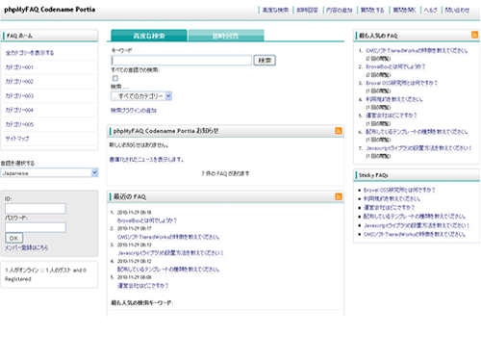Toggle the all-languages search checkbox
The height and width of the screenshot is (361, 481).
115,78
